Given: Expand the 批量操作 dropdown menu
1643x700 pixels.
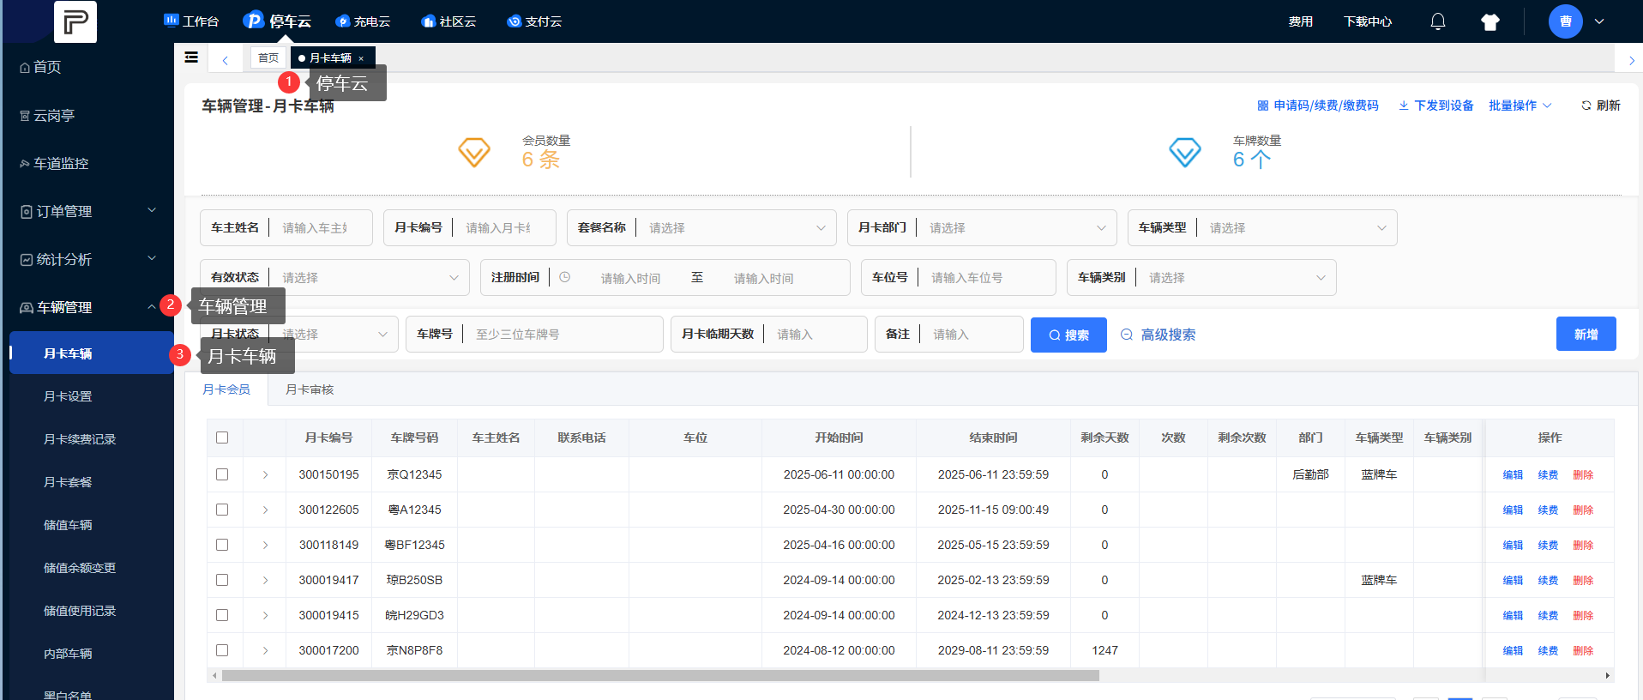Looking at the screenshot, I should (1520, 106).
